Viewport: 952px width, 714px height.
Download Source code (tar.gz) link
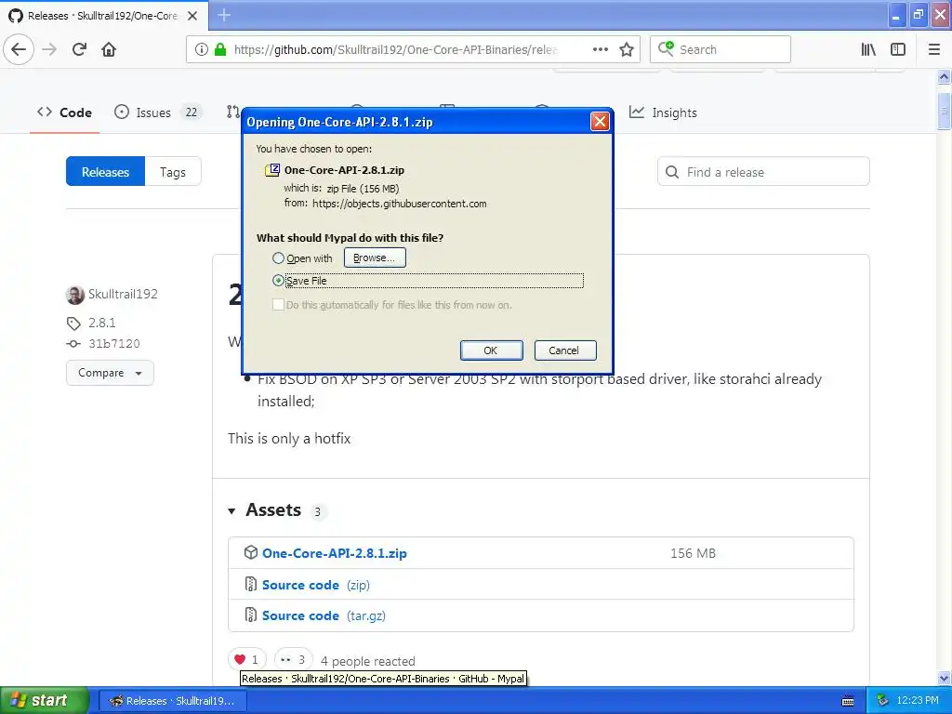point(324,615)
